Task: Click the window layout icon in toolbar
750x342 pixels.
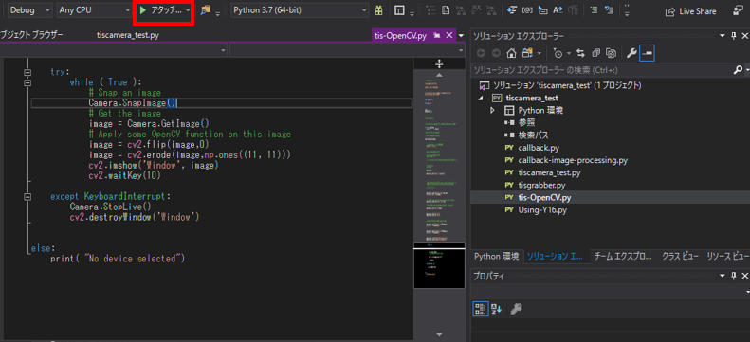Action: 399,10
